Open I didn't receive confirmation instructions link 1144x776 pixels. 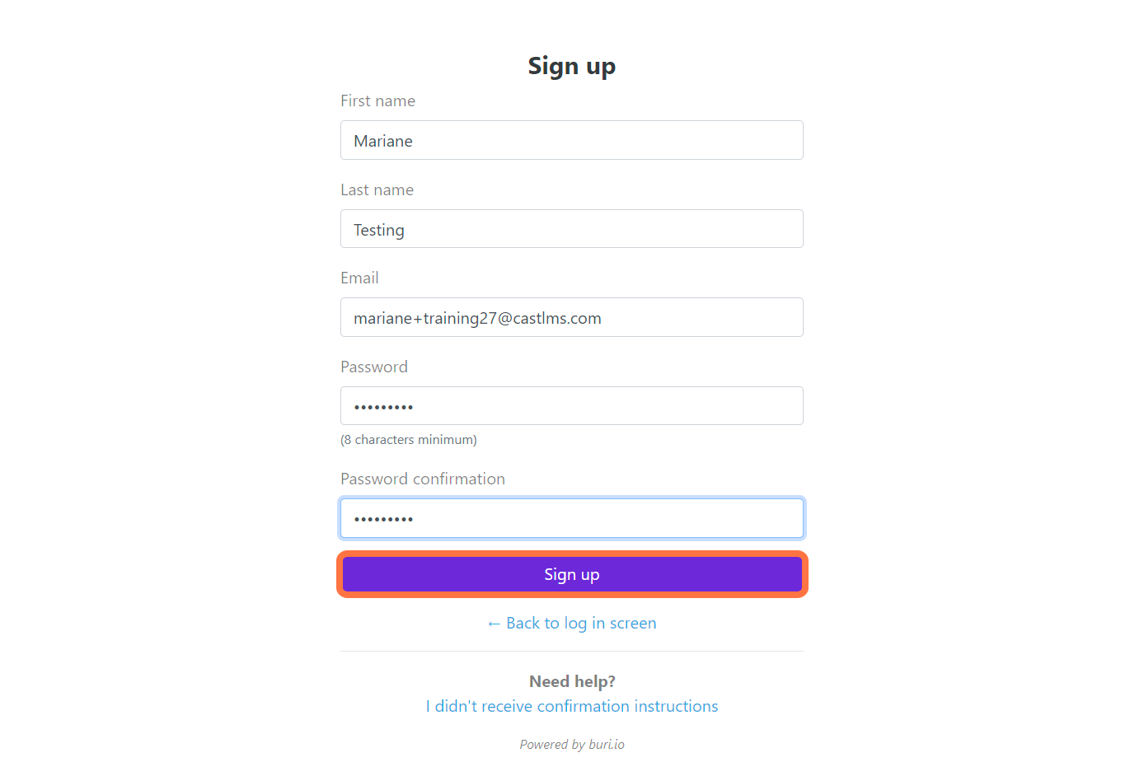(572, 706)
